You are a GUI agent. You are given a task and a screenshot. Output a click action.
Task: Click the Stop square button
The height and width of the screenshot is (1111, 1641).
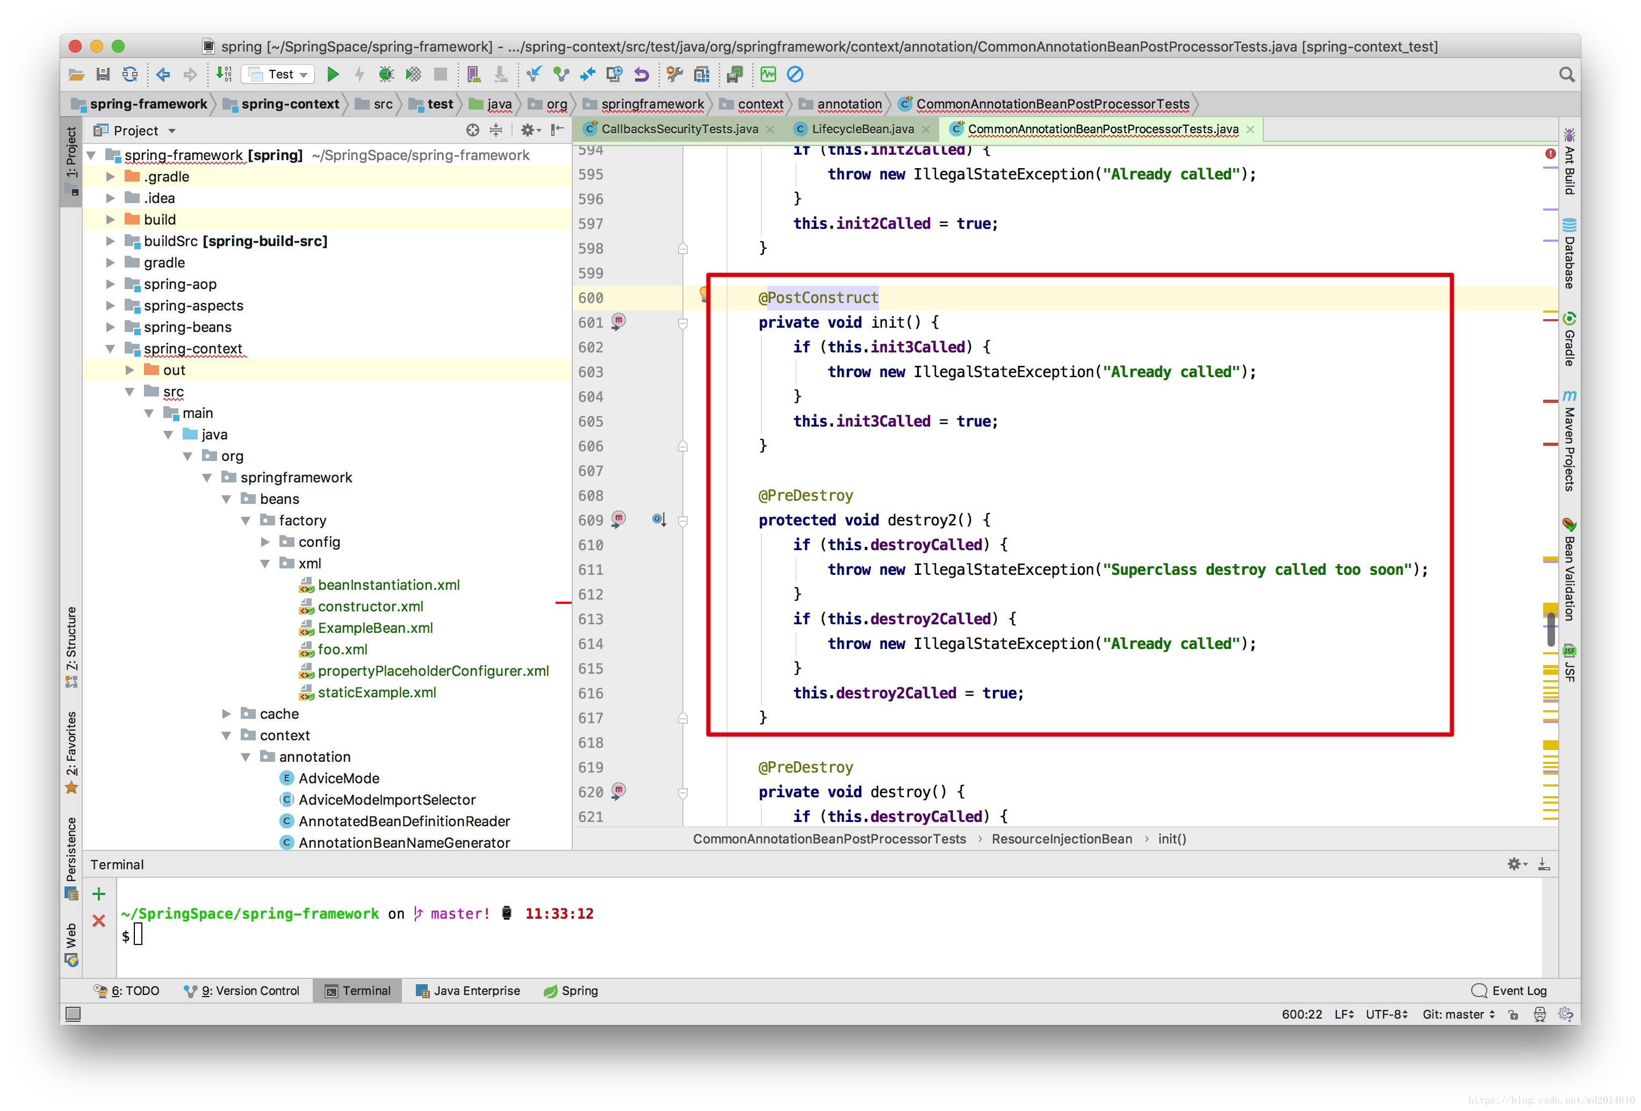point(441,74)
